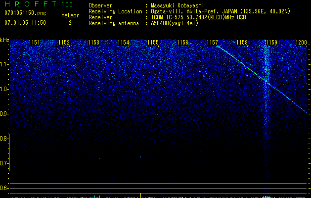Image resolution: width=311 pixels, height=198 pixels.
Task: Click the 0.8 kHz axis label
Action: (3, 139)
